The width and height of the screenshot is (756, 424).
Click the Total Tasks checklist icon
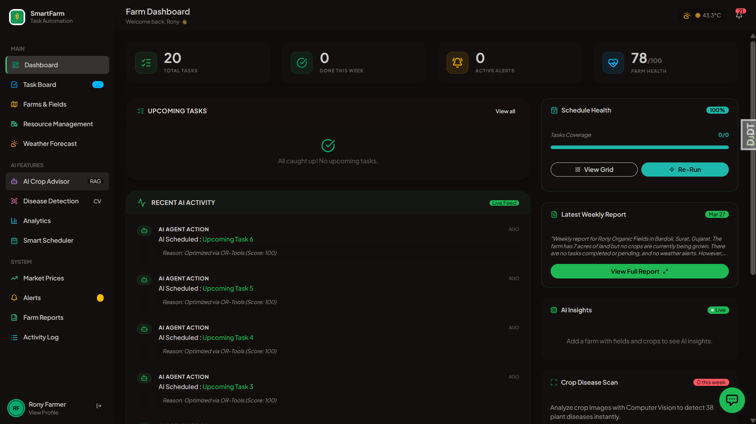pyautogui.click(x=146, y=63)
